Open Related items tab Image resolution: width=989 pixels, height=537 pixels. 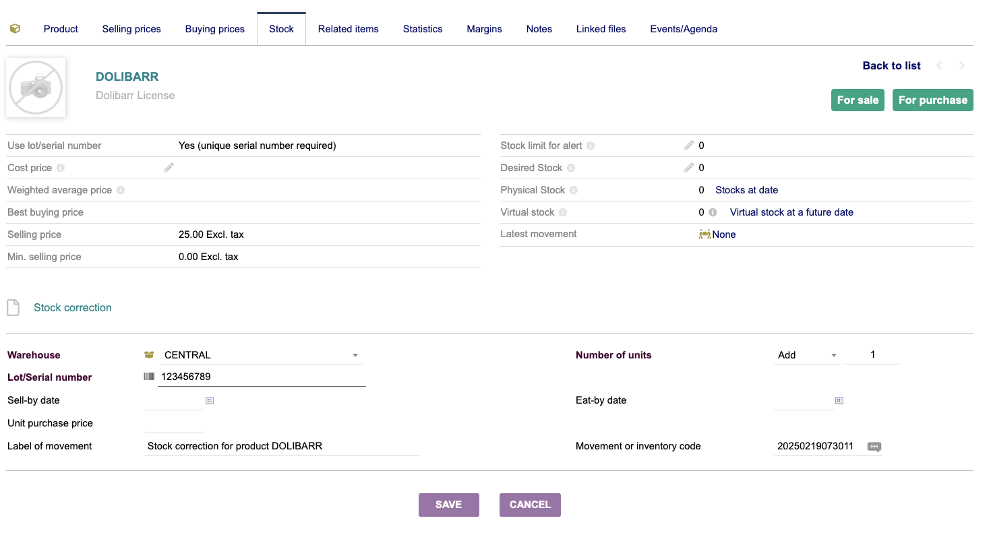point(349,29)
